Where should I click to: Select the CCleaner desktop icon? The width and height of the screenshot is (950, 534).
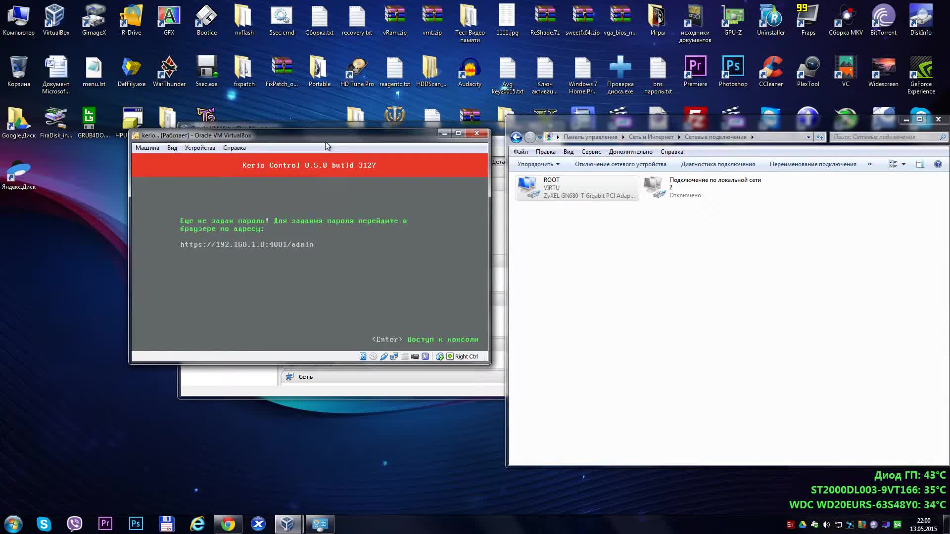[770, 72]
